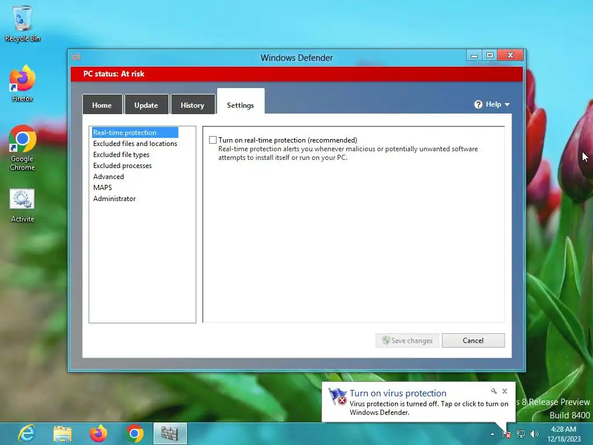Close the Windows Defender window
This screenshot has height=445, width=593.
pos(510,55)
